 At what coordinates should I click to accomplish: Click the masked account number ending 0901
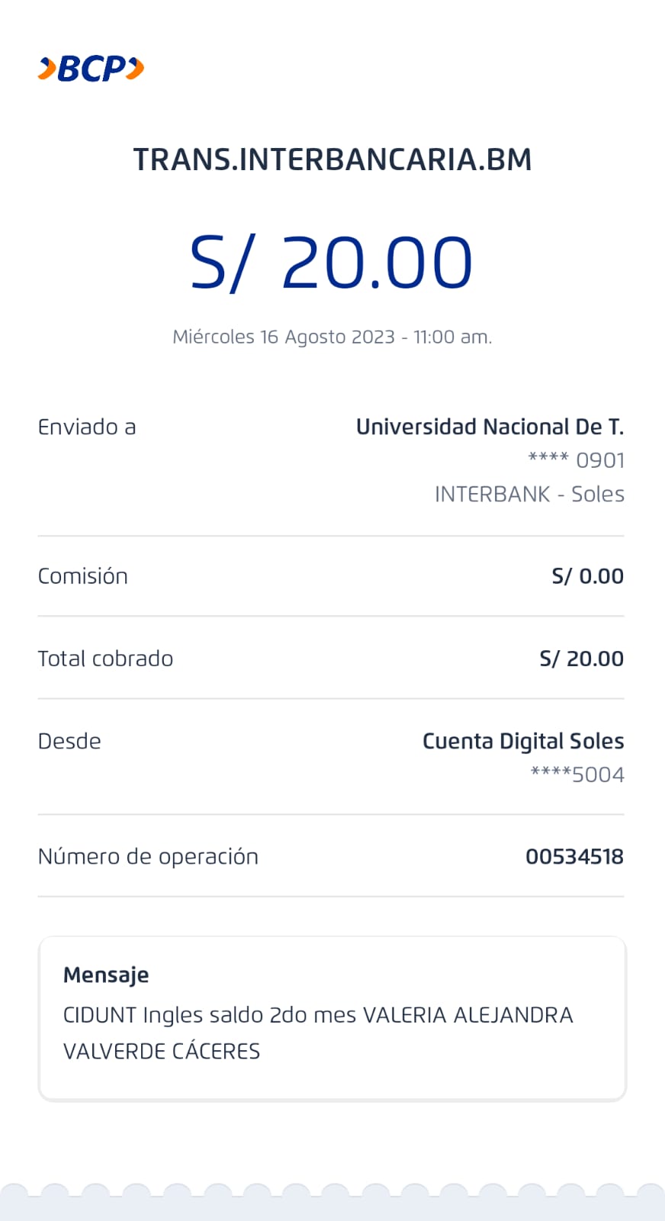(577, 460)
